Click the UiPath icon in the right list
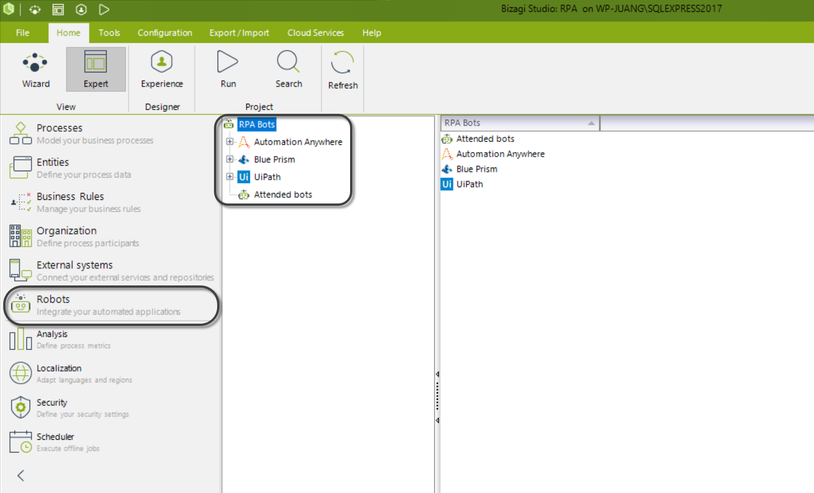Viewport: 814px width, 493px height. 447,184
